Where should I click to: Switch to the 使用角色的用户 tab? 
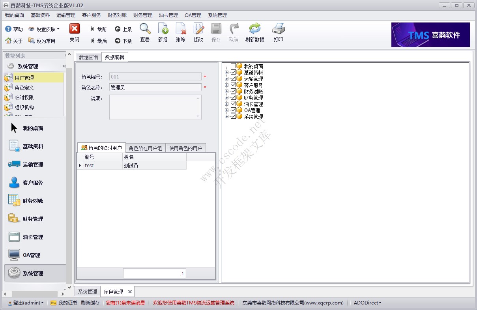186,148
